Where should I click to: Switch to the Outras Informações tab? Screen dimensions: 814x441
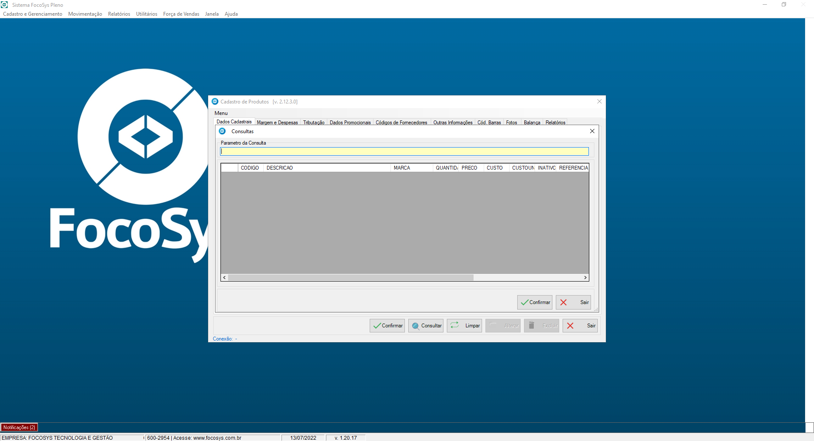[453, 123]
